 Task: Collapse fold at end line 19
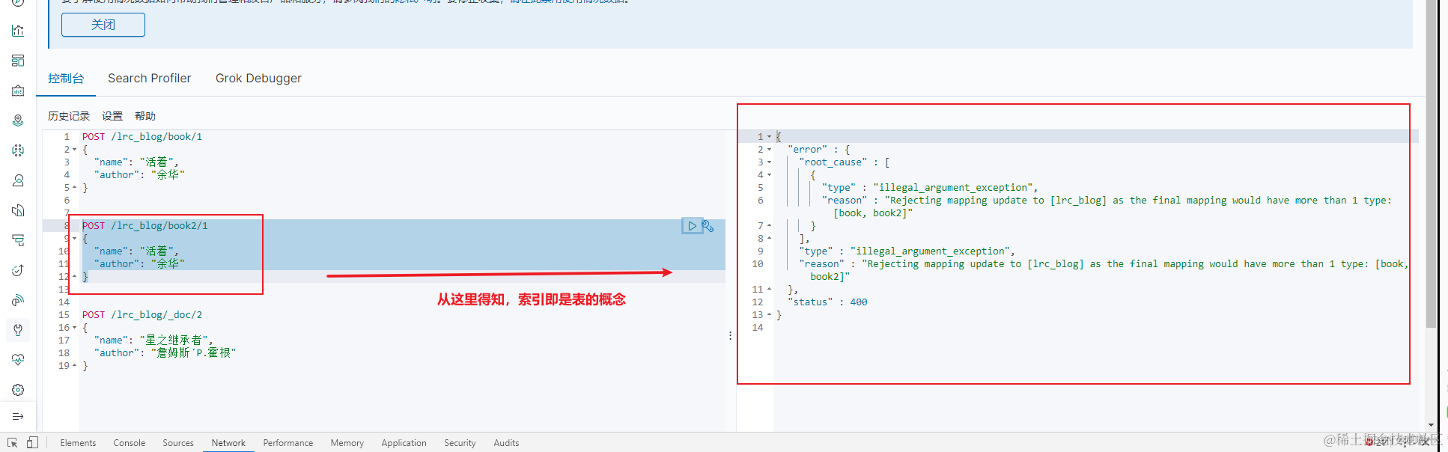[x=74, y=366]
